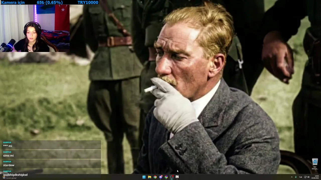Open the weather widget on the taskbar
This screenshot has height=180, width=321.
click(x=10, y=177)
